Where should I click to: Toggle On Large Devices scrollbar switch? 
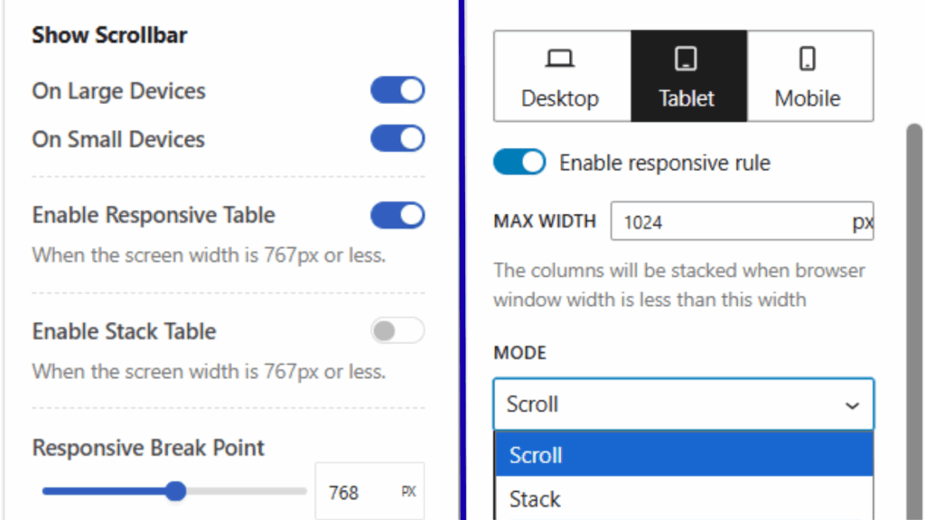[x=397, y=90]
